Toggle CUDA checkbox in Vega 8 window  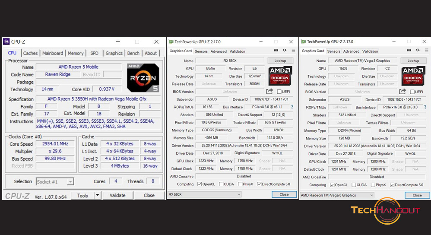point(354,185)
